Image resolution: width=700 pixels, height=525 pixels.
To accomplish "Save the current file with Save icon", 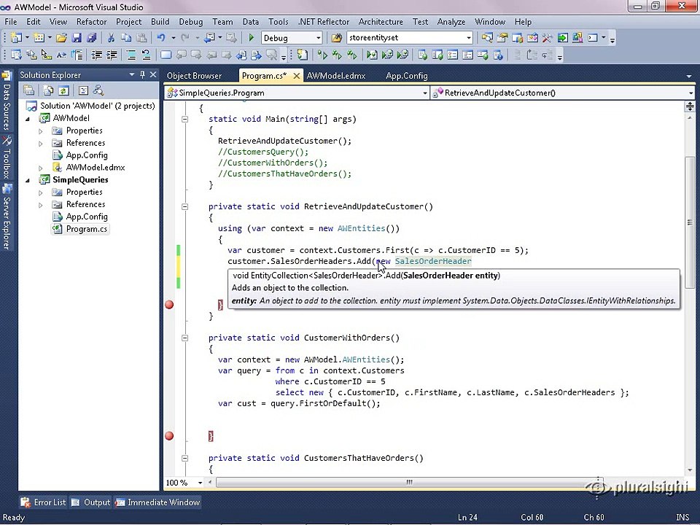I will pos(77,38).
